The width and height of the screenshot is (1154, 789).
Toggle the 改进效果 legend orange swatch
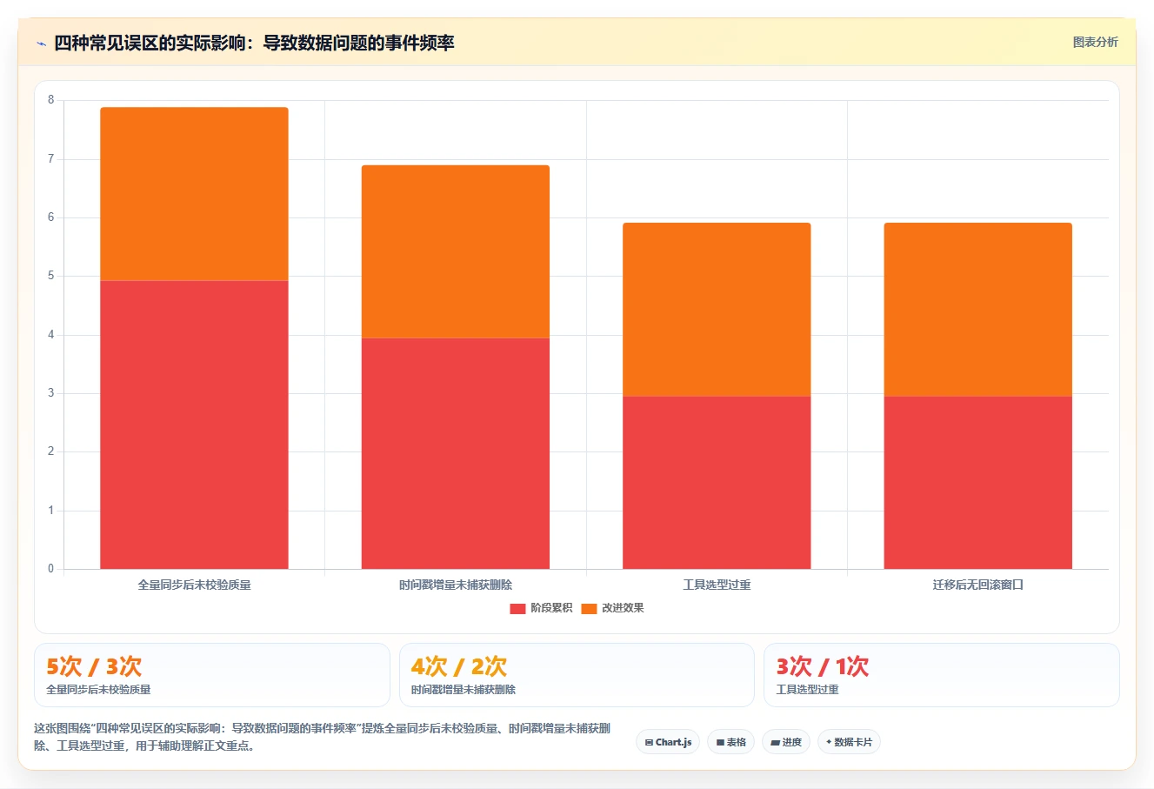tap(589, 608)
